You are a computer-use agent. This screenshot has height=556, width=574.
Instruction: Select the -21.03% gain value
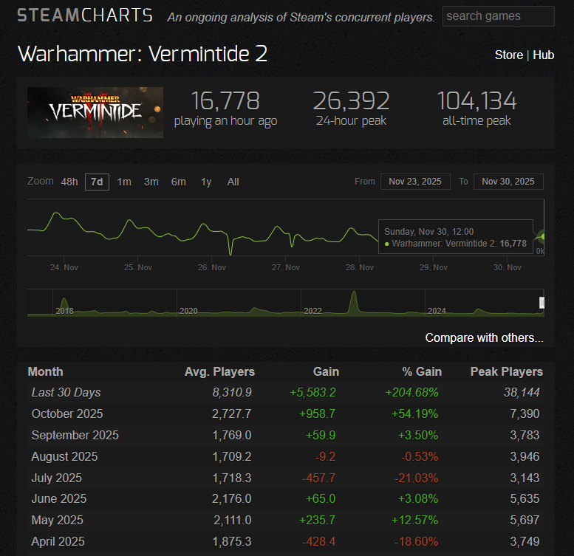416,478
